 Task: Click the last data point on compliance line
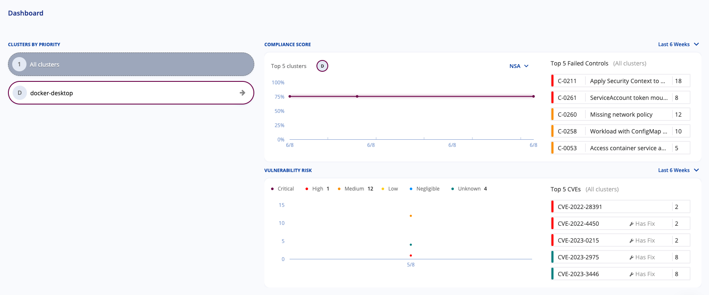534,97
